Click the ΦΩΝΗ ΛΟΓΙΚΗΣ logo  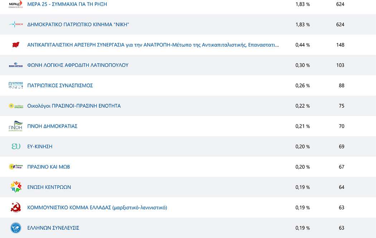(16, 65)
